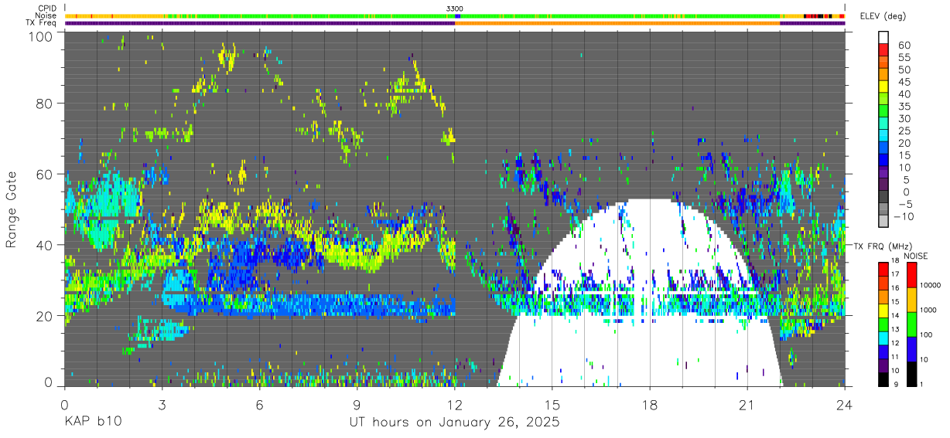
Task: Click the blue segment of NOISE colorbar
Action: (912, 348)
